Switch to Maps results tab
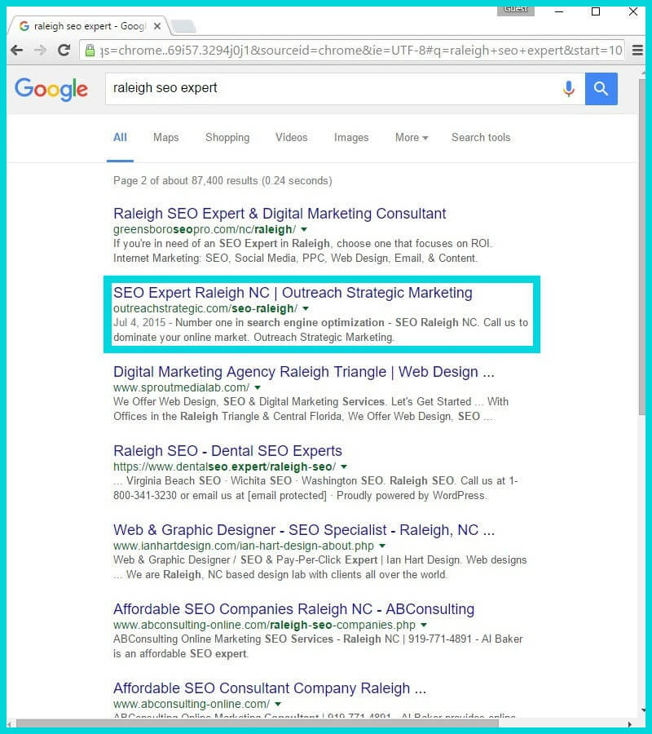This screenshot has width=652, height=734. (x=166, y=138)
